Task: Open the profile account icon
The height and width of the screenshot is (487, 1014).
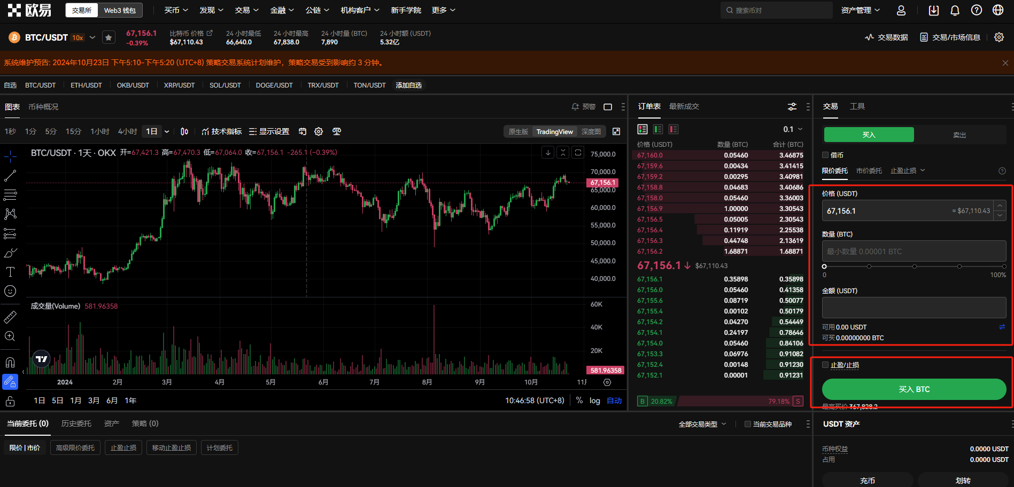Action: [x=901, y=11]
